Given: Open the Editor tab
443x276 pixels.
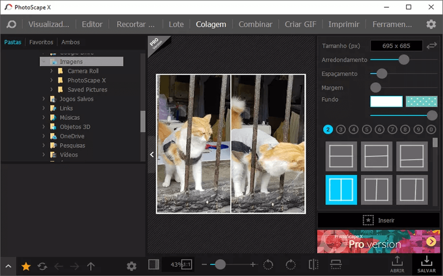Looking at the screenshot, I should (92, 24).
